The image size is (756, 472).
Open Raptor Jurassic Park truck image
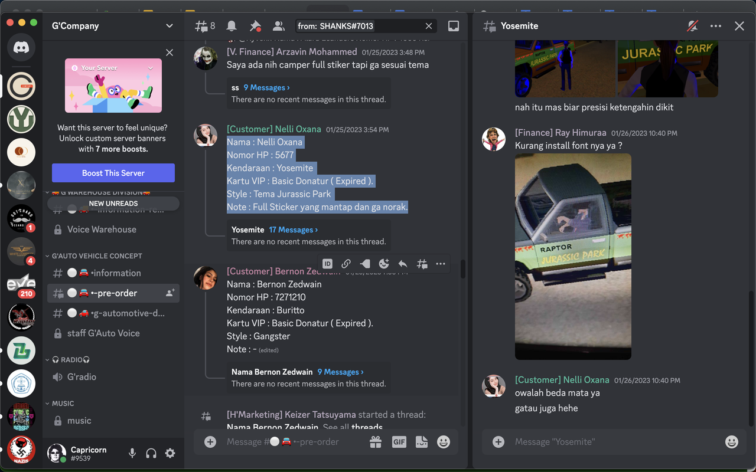[573, 257]
